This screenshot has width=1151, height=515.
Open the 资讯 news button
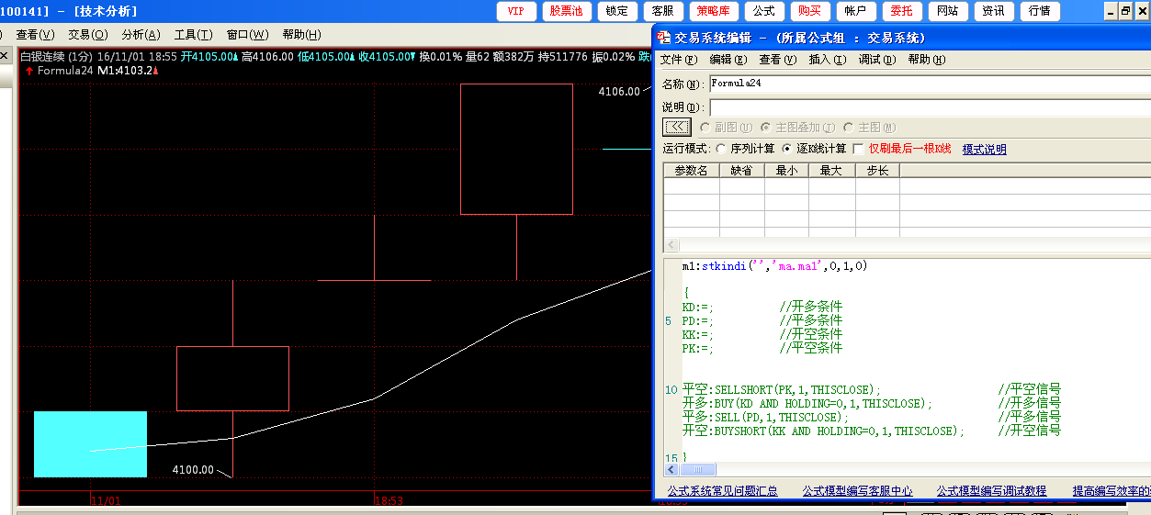click(x=993, y=11)
